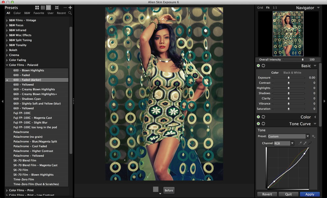The height and width of the screenshot is (198, 327).
Task: Open preset search with magnifier icon
Action: tap(70, 13)
